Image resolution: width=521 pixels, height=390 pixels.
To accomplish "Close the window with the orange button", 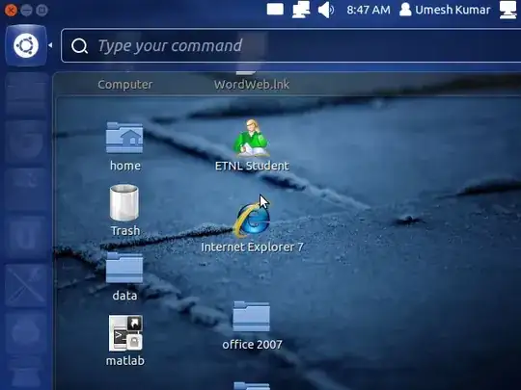I will 11,10.
